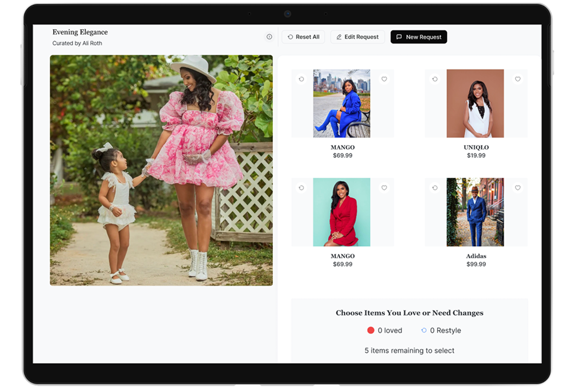Click the red loved indicator dot
Viewport: 567px width, 389px height.
coord(370,330)
